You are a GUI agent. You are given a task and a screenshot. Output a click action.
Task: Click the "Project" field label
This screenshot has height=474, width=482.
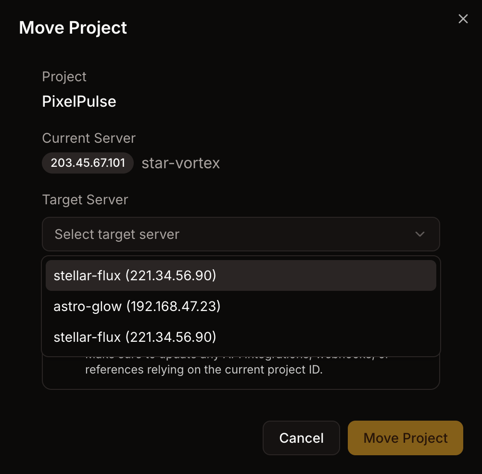[64, 76]
